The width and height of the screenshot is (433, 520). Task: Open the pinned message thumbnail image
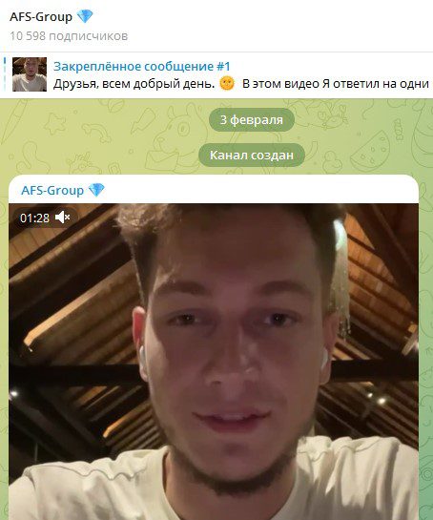(30, 74)
